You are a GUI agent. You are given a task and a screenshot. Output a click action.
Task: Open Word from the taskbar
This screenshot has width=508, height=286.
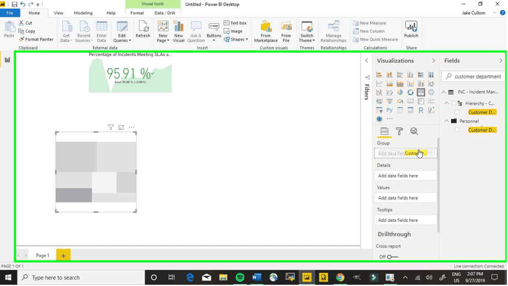[256, 278]
